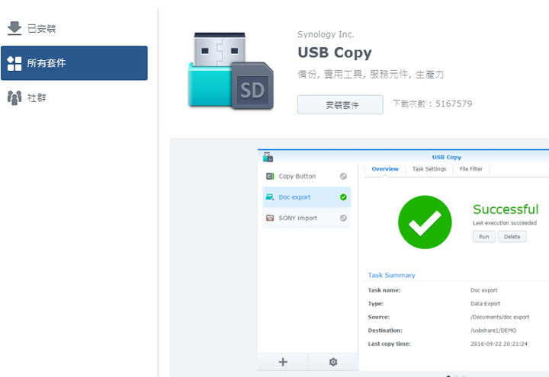Click the SONY import gray status icon
Image resolution: width=549 pixels, height=377 pixels.
[343, 218]
